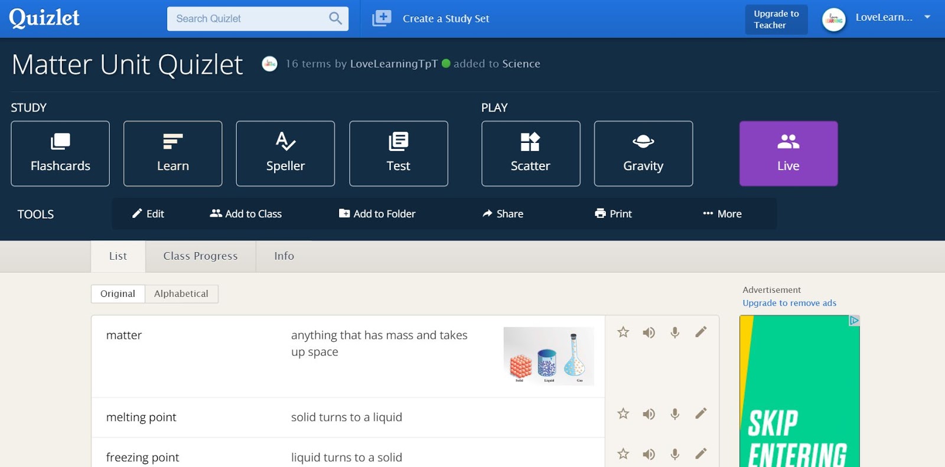Viewport: 945px width, 467px height.
Task: Record voice for freezing point
Action: click(x=675, y=454)
